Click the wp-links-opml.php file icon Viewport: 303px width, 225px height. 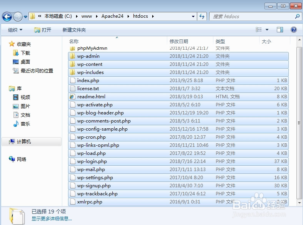73,145
